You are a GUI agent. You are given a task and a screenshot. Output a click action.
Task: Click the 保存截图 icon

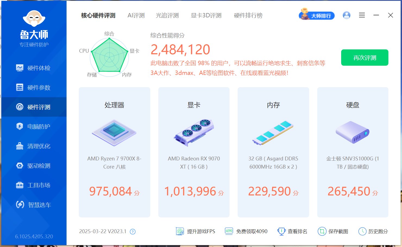[322, 231]
